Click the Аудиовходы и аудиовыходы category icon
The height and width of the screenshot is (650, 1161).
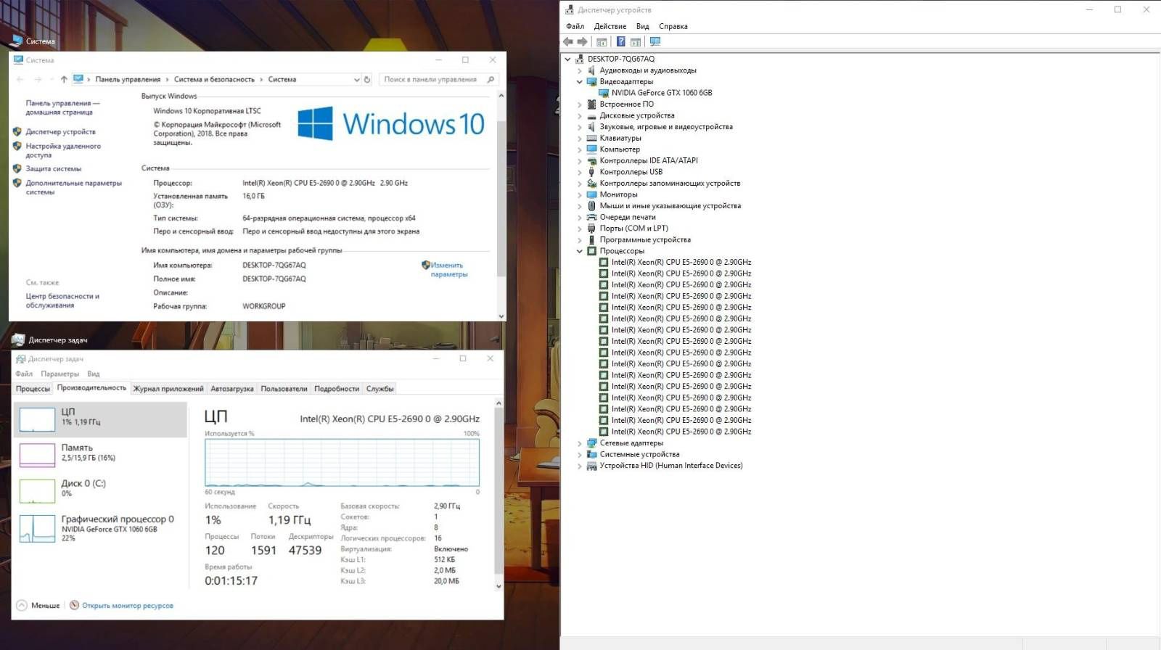[x=591, y=70]
